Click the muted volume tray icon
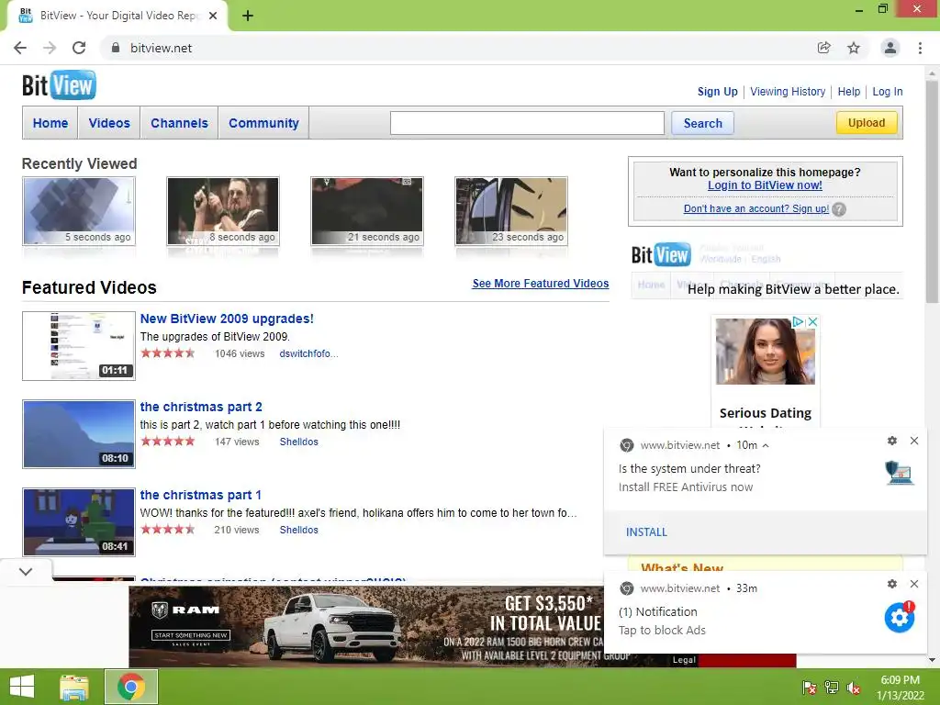 [854, 688]
